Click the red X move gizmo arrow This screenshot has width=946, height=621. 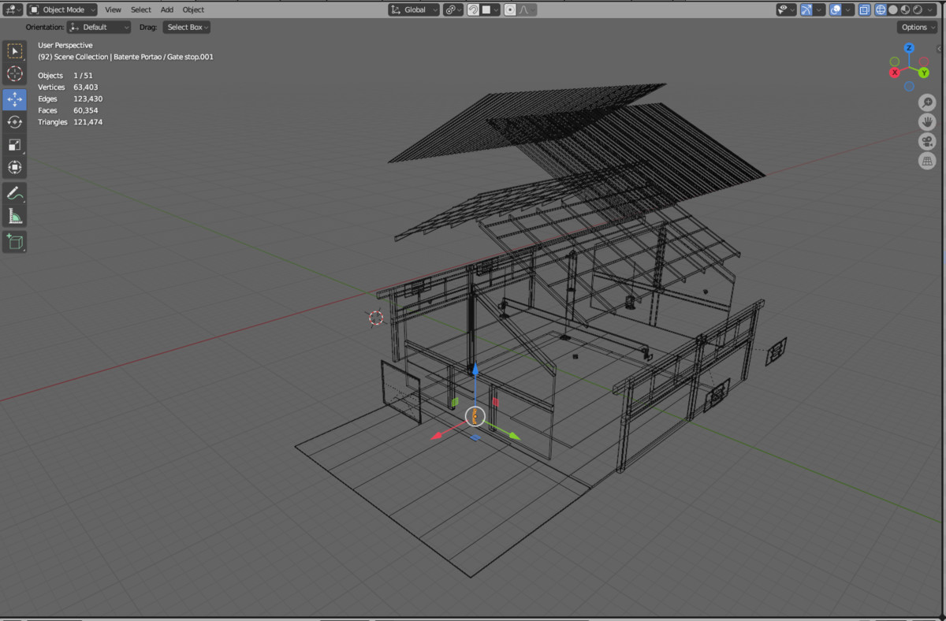[438, 435]
